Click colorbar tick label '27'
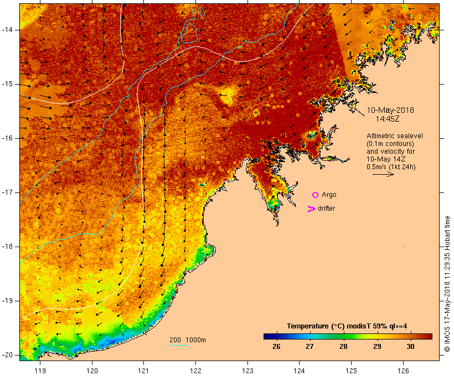Screen dimensions: 454x376 (x=310, y=346)
